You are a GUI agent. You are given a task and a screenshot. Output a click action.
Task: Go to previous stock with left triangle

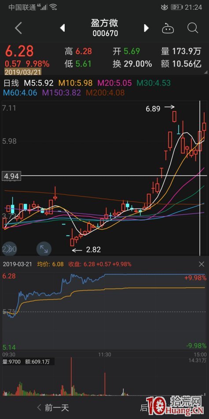coord(62,28)
